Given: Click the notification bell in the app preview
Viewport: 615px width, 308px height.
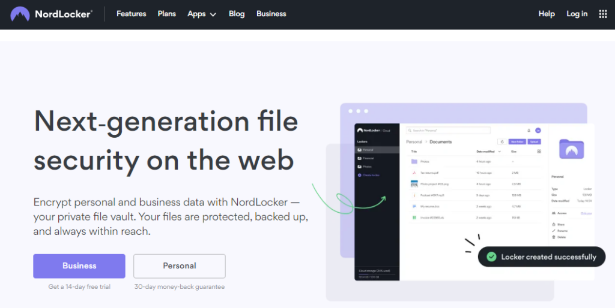Looking at the screenshot, I should [x=529, y=130].
